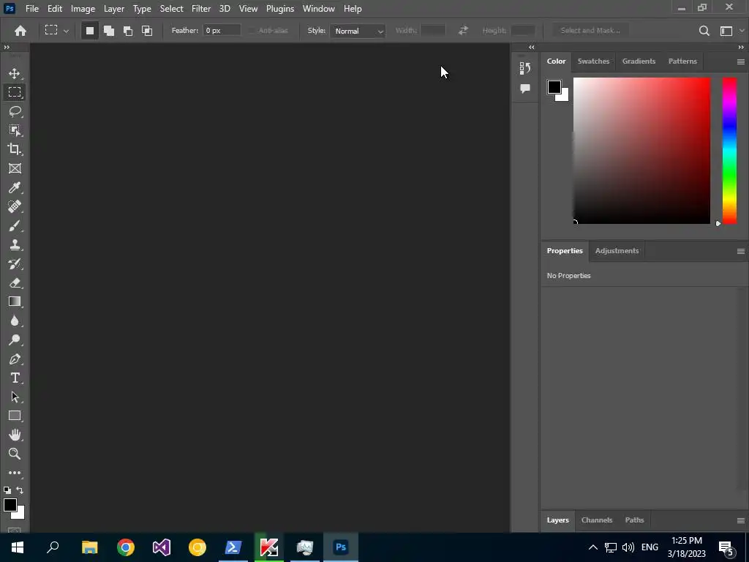Toggle the Anti-alias checkbox

252,31
